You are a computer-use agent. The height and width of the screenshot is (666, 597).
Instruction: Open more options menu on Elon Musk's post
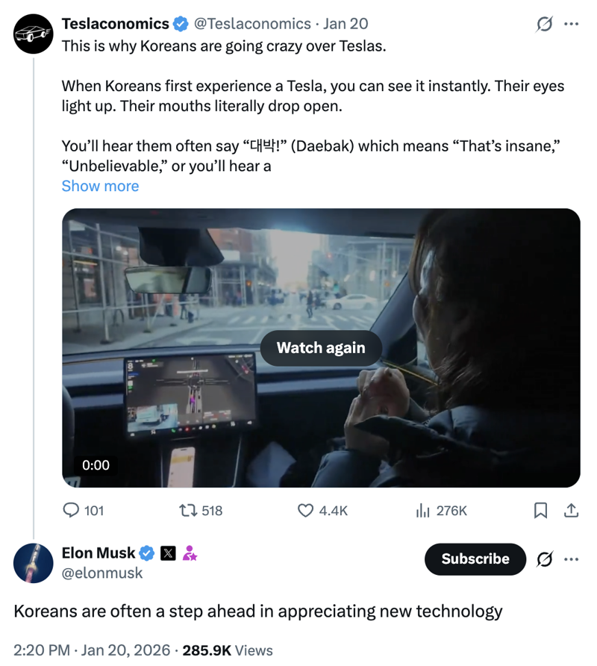(572, 559)
